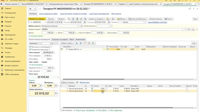Image resolution: width=200 pixels, height=112 pixels.
Task: Open calculator for Материалы markup field
Action: (56, 86)
